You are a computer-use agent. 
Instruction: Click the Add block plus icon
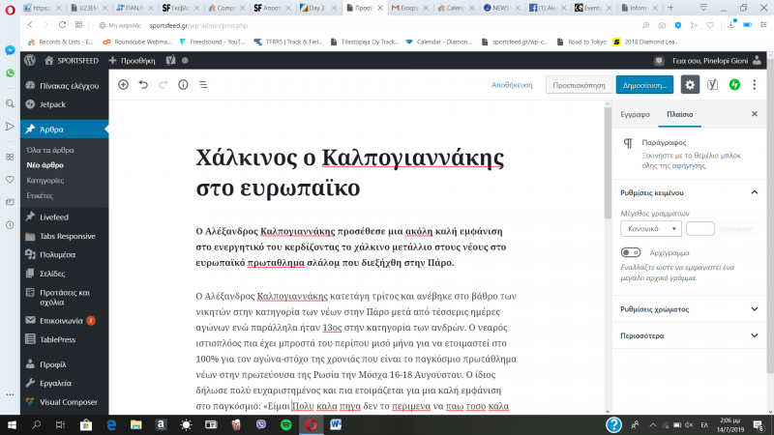pyautogui.click(x=123, y=85)
